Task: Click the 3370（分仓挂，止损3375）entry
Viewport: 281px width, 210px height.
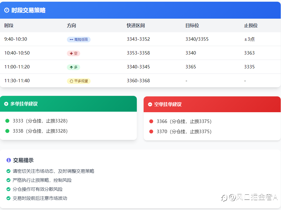Action: pyautogui.click(x=184, y=132)
